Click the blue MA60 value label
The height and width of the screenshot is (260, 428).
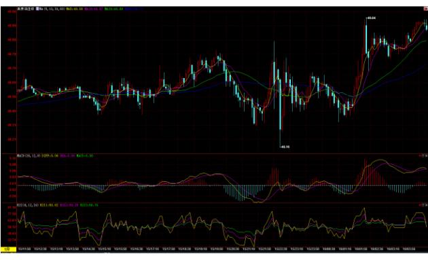click(134, 9)
